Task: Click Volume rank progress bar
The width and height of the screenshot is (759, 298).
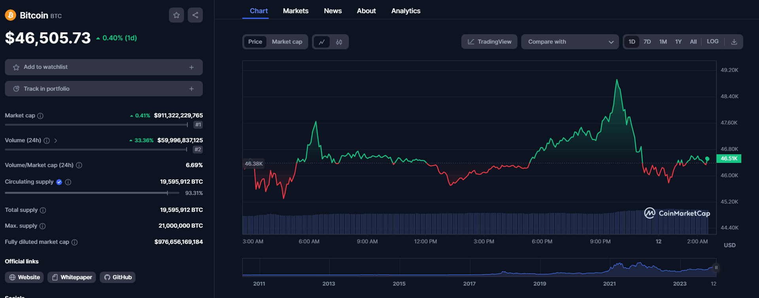Action: [96, 150]
